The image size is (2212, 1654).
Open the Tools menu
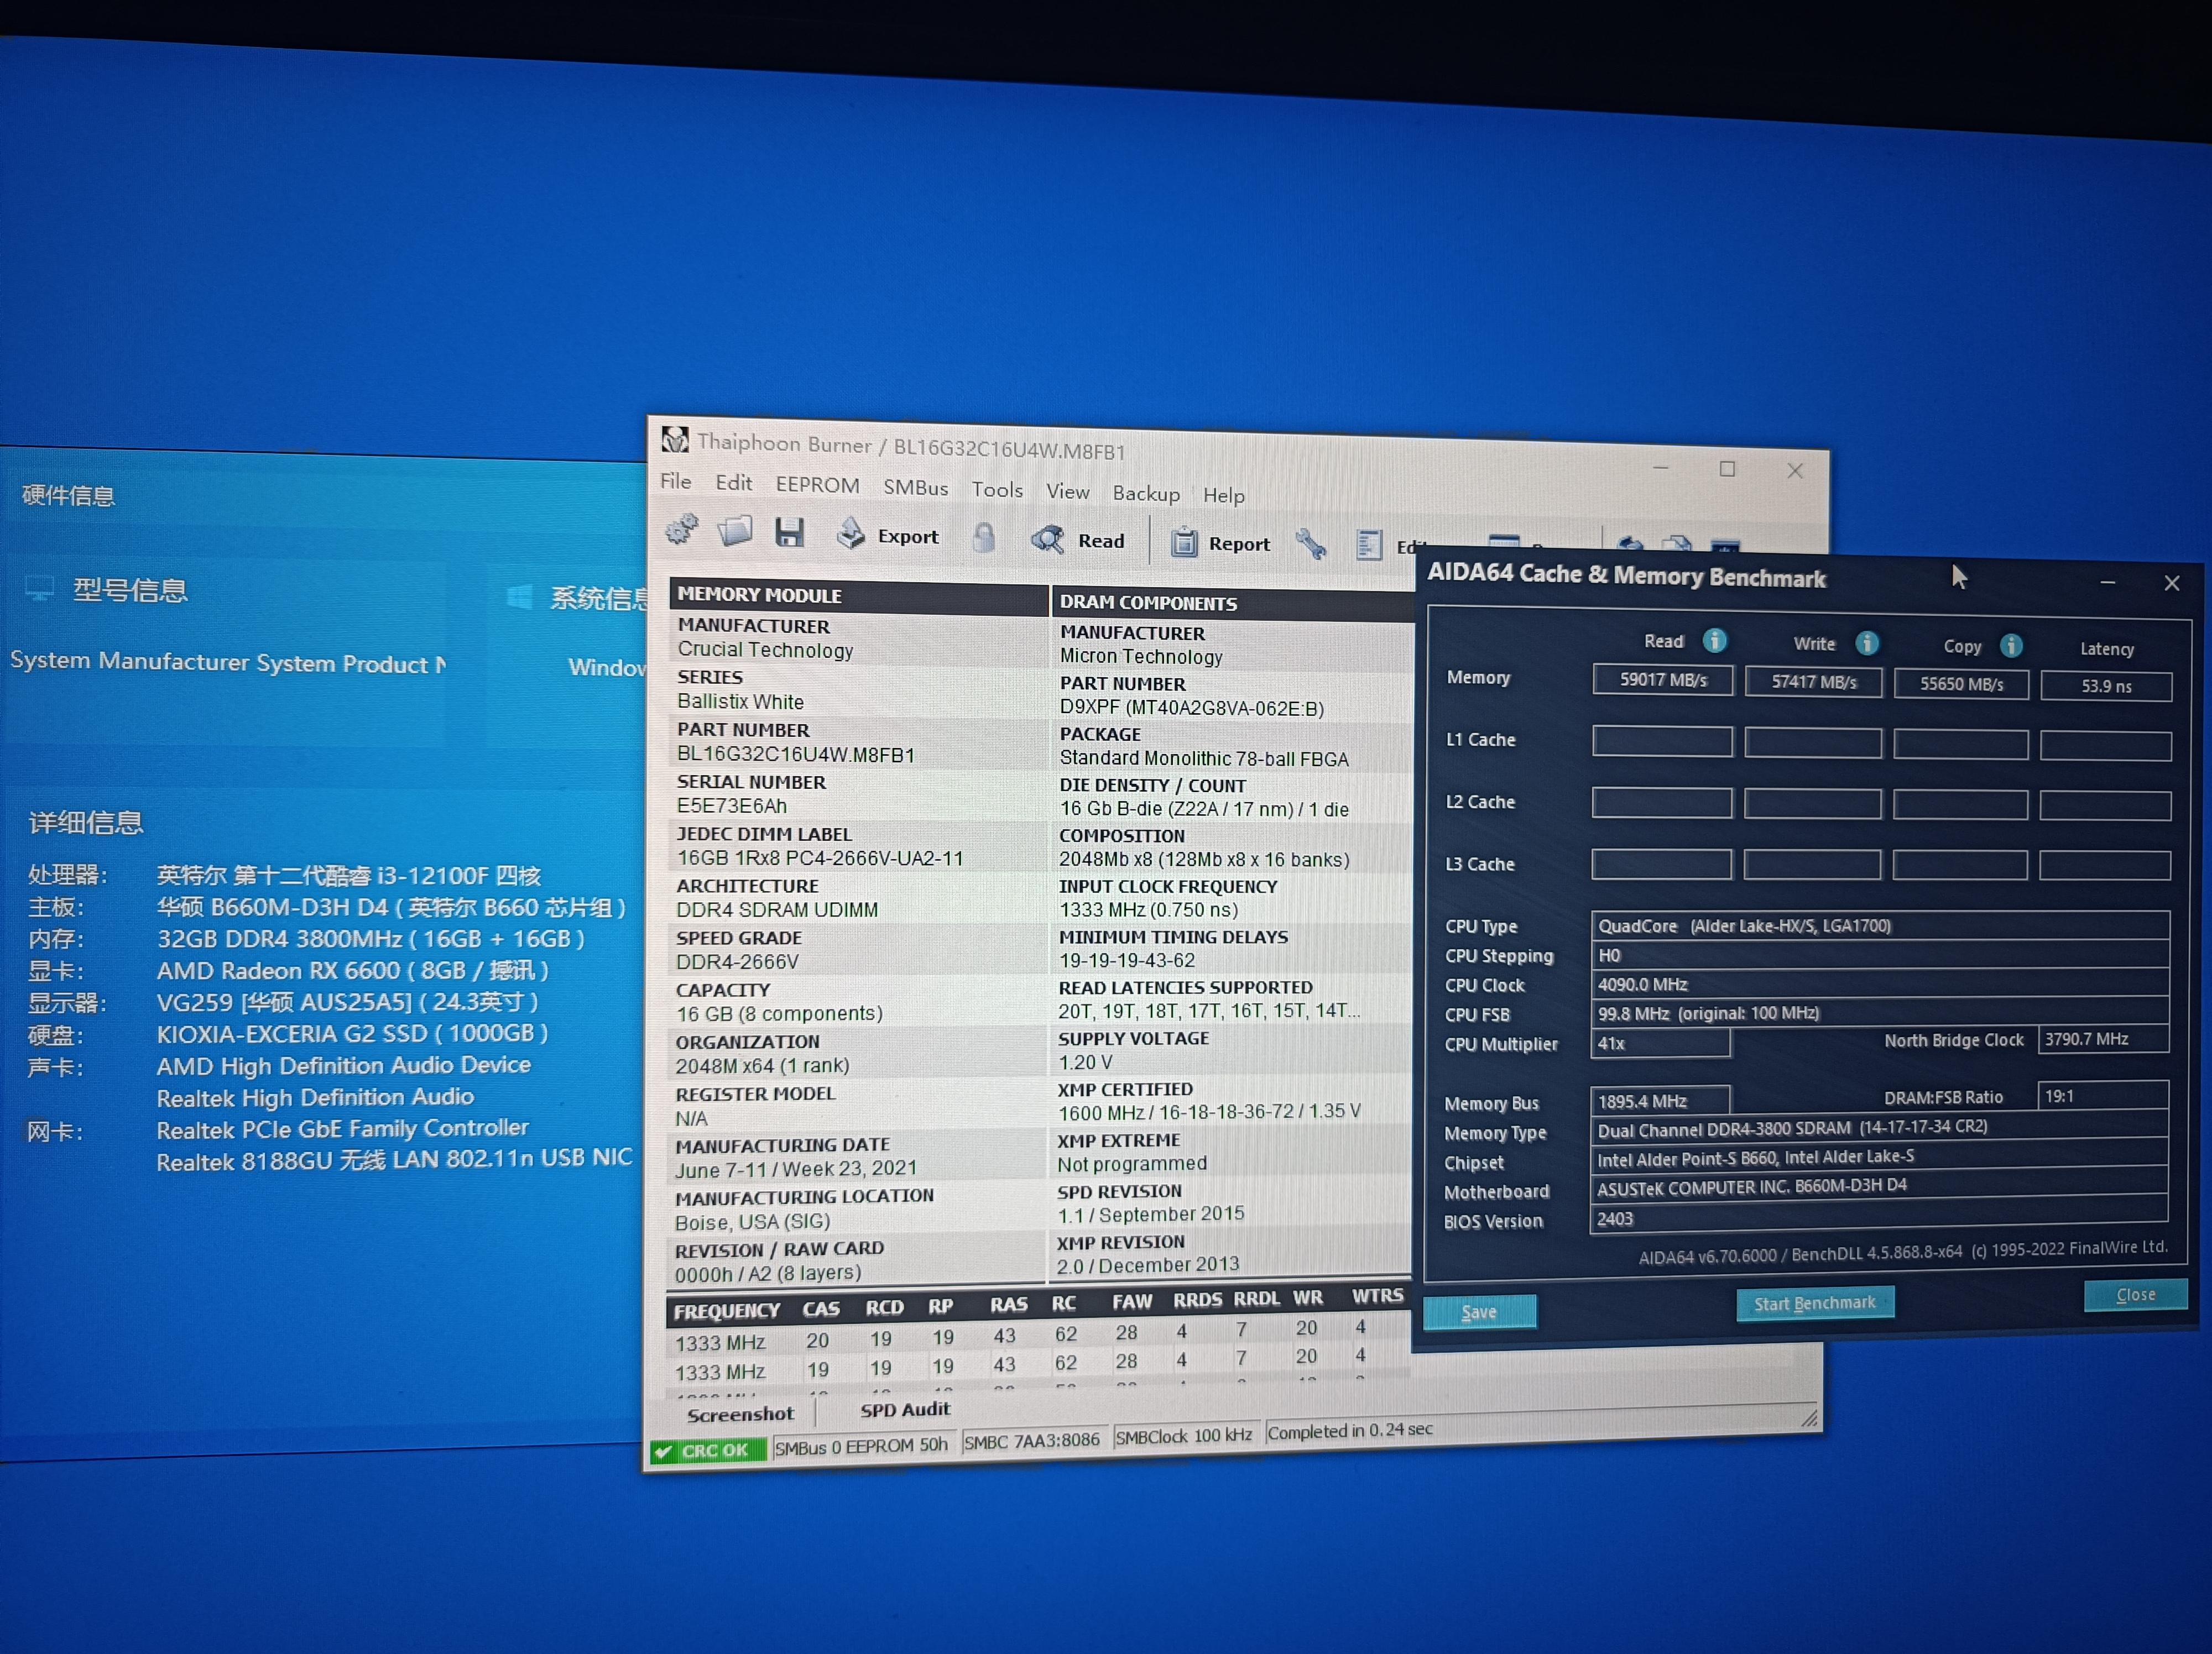click(997, 490)
